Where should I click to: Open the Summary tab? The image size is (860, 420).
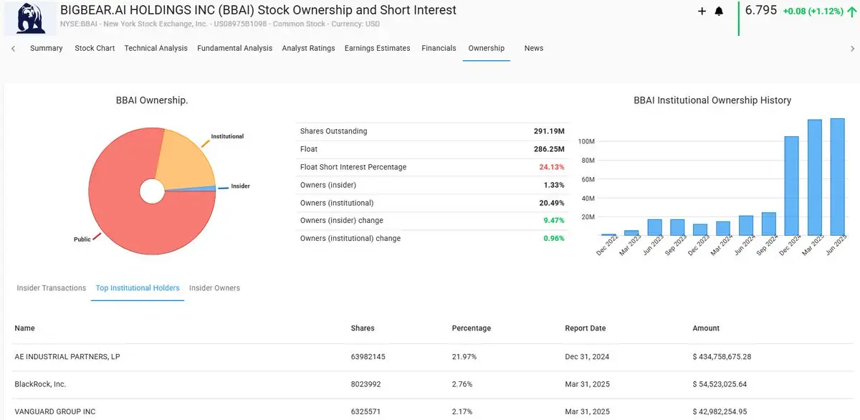click(x=46, y=48)
